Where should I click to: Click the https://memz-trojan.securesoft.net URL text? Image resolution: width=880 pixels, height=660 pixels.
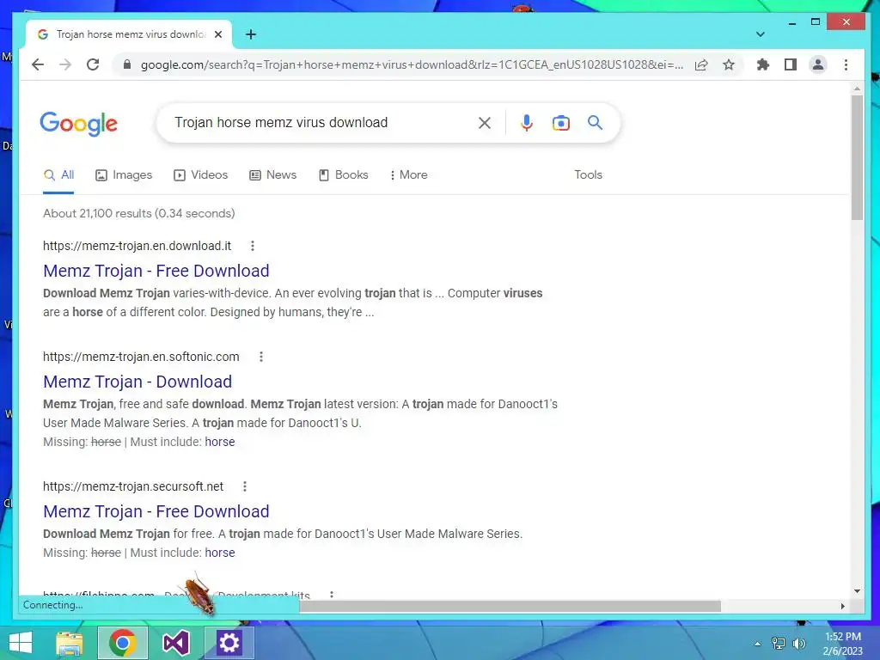pos(133,486)
